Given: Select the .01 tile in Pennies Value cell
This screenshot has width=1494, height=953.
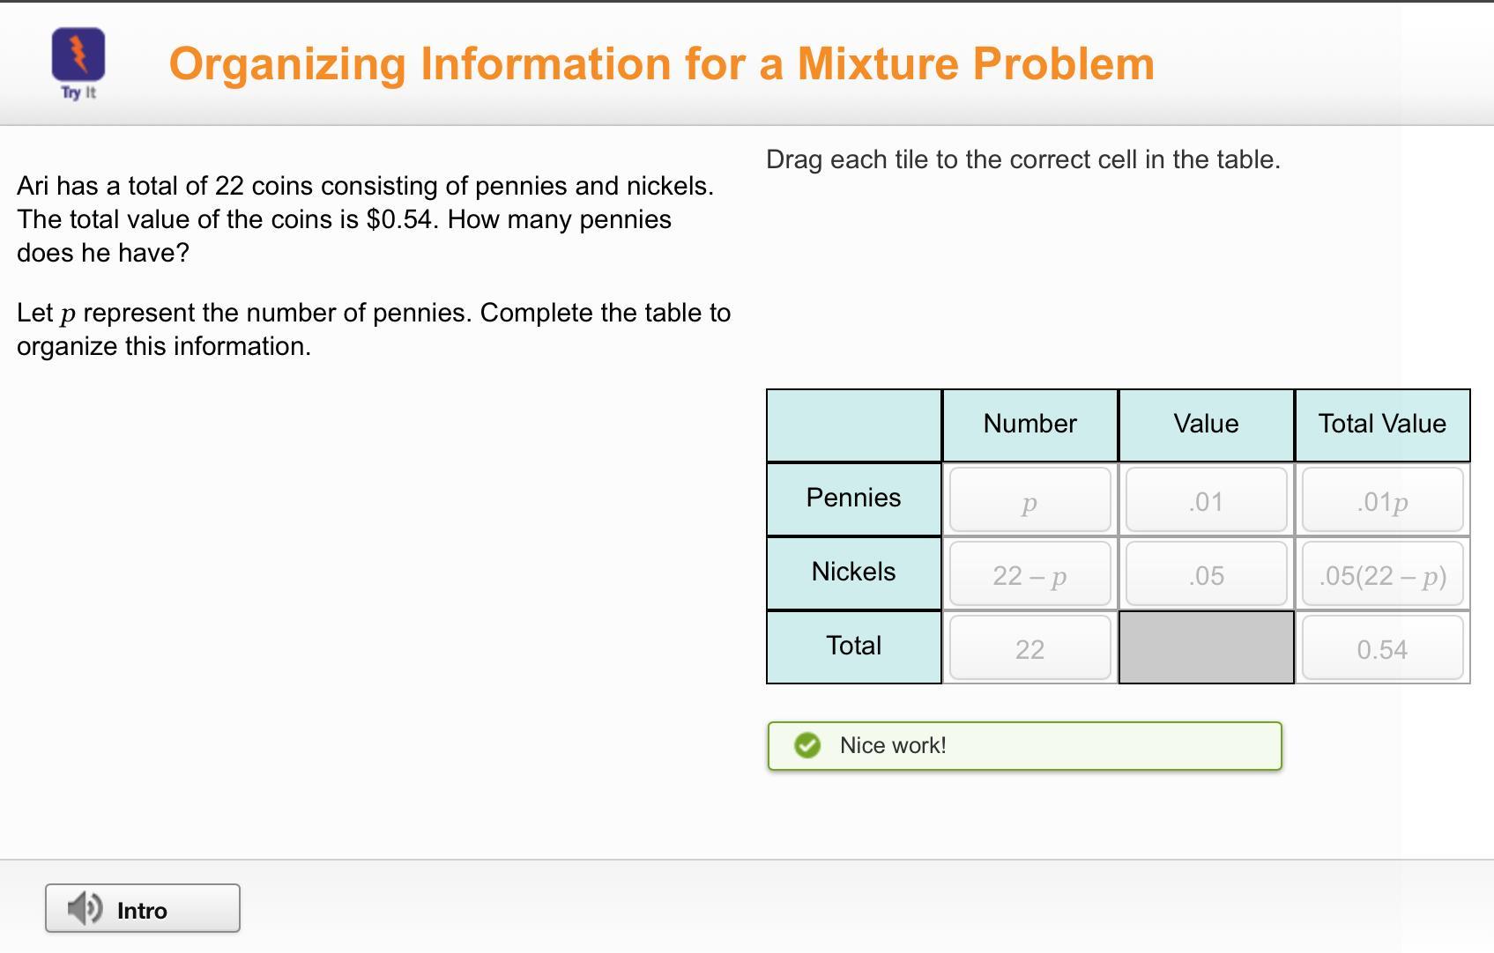Looking at the screenshot, I should [x=1206, y=499].
